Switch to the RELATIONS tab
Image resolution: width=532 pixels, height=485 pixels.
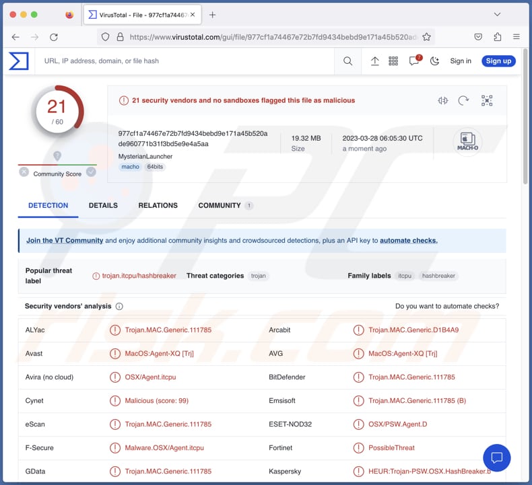(x=158, y=205)
